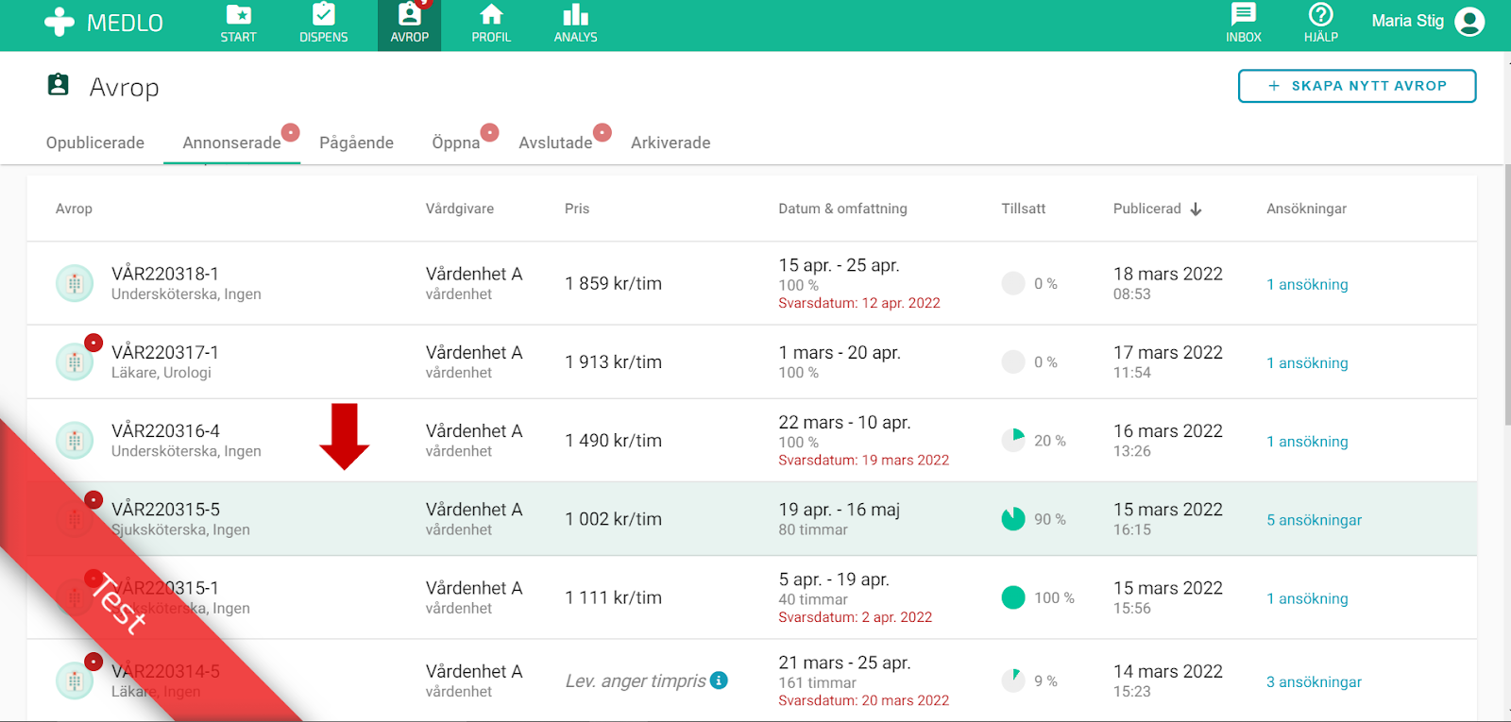Click the Maria Stig user avatar

coord(1469,21)
